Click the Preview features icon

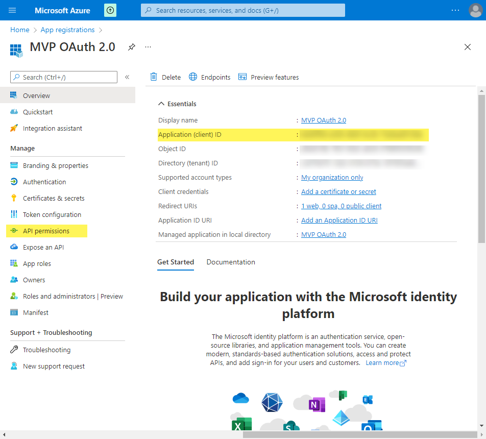[x=242, y=77]
